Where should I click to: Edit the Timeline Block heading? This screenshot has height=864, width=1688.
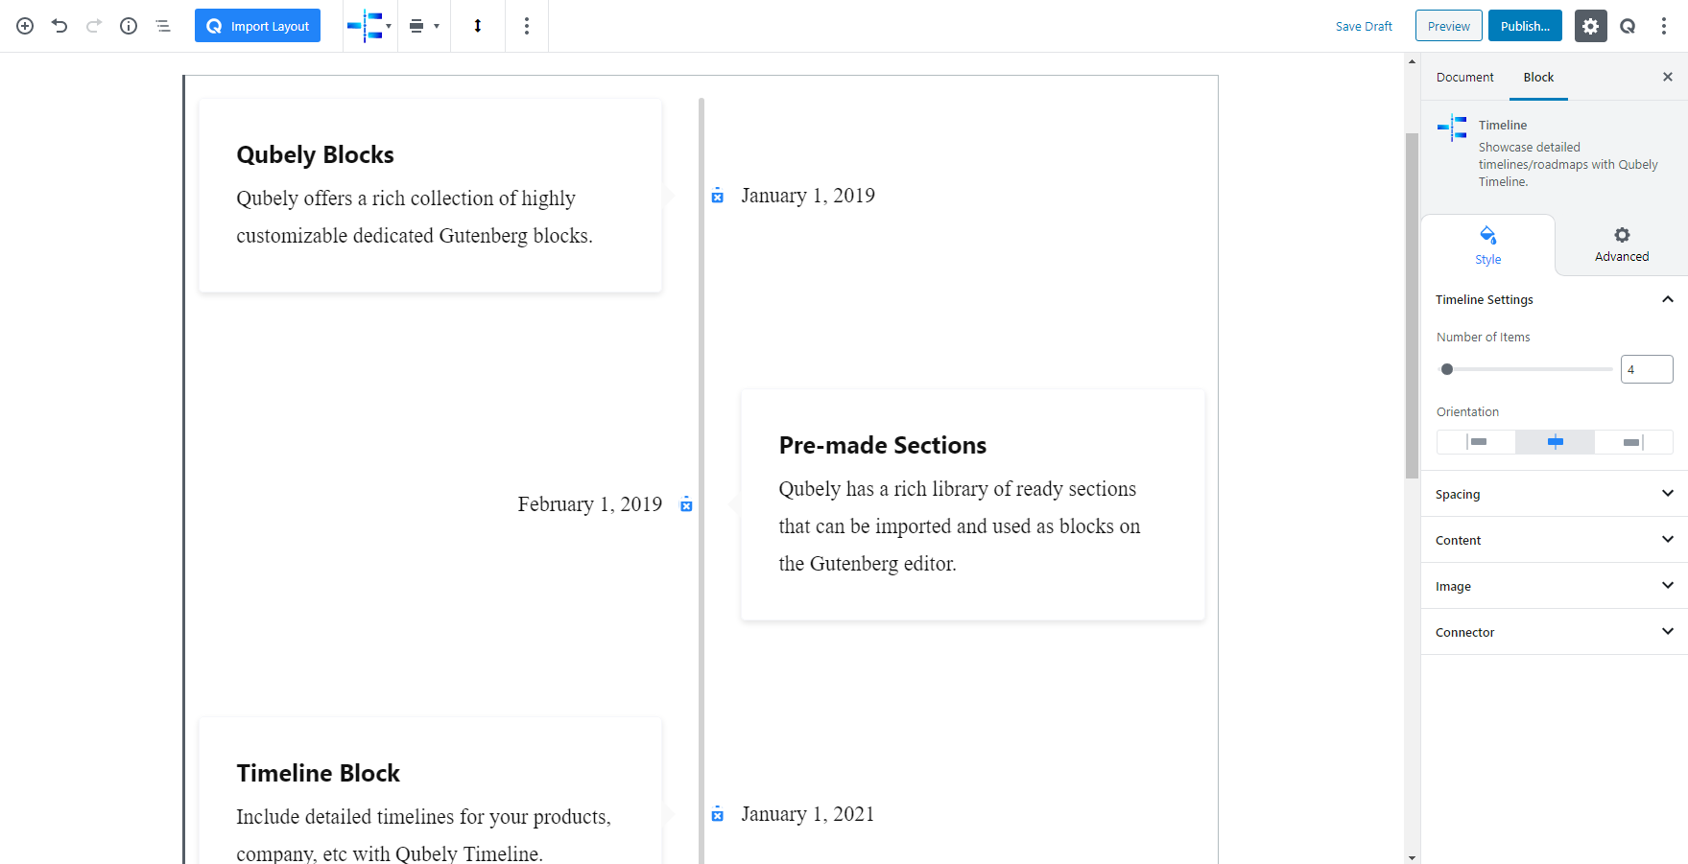(319, 773)
